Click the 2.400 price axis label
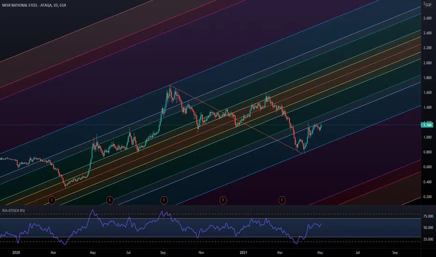436x257 pixels. click(x=428, y=33)
